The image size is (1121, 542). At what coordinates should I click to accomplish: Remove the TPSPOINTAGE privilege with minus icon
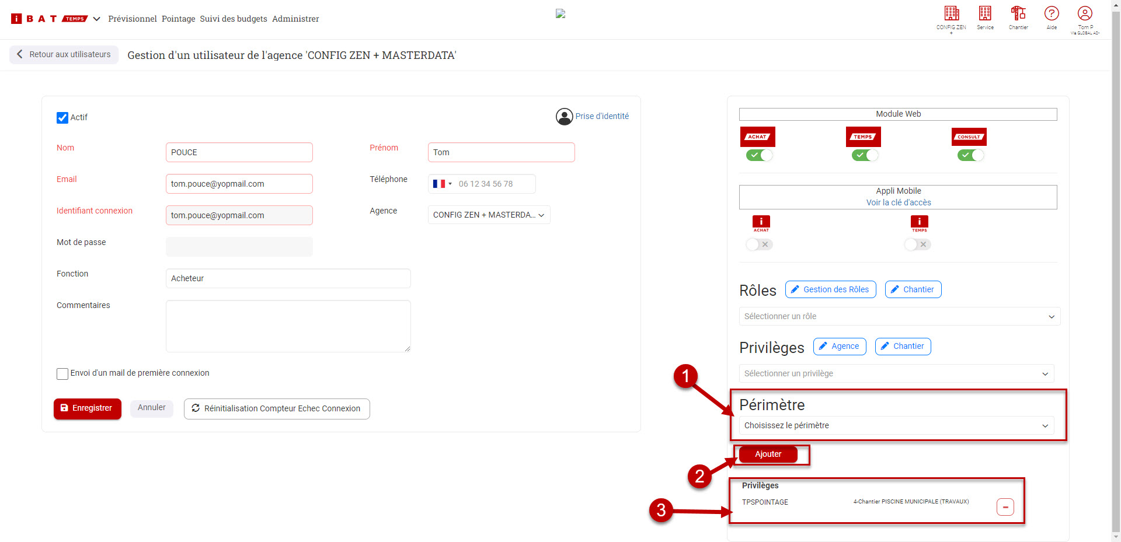[1005, 507]
